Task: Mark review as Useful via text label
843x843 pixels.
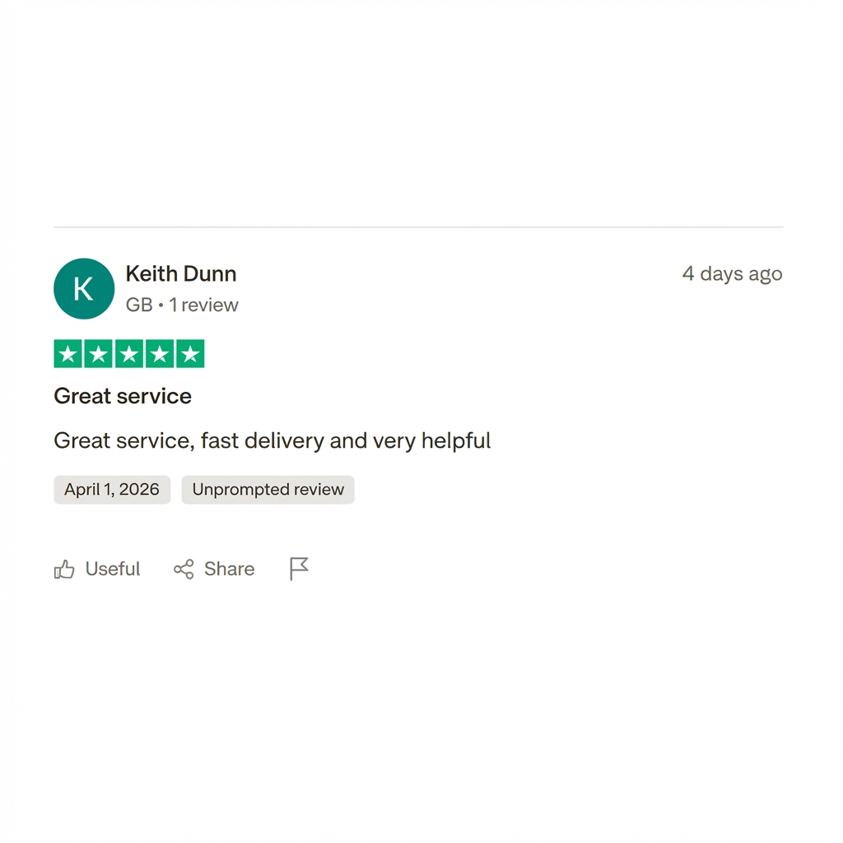Action: [x=112, y=569]
